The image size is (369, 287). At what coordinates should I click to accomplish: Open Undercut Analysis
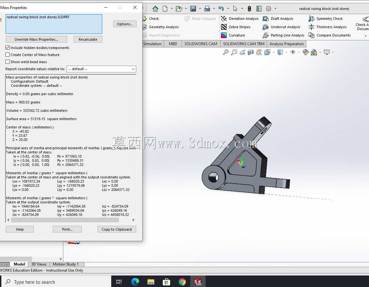pyautogui.click(x=281, y=27)
